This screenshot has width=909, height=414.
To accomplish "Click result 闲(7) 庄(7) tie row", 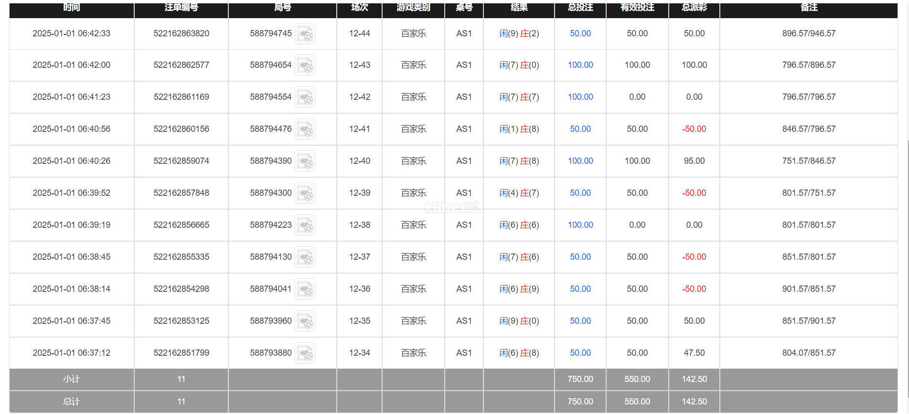I will [x=519, y=97].
